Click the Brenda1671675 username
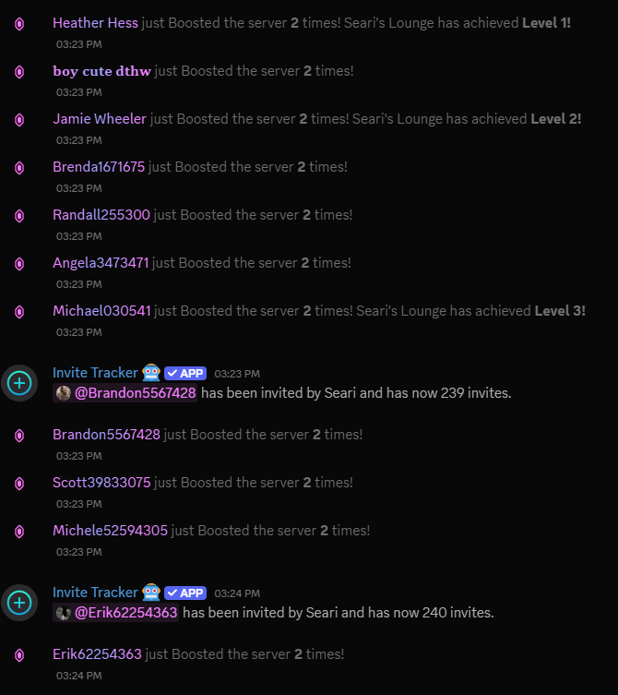This screenshot has height=695, width=618. point(99,167)
